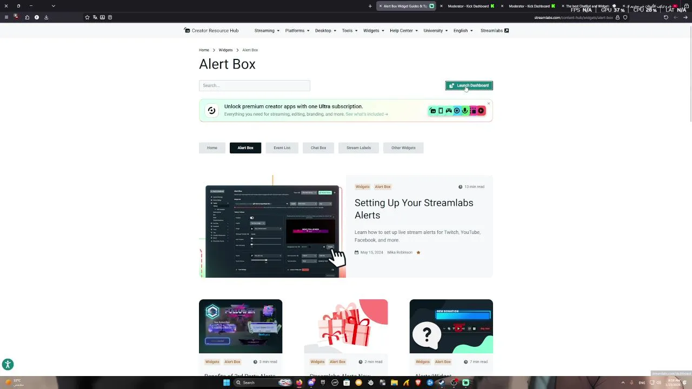Switch to the Event List tab
This screenshot has width=692, height=389.
point(282,147)
